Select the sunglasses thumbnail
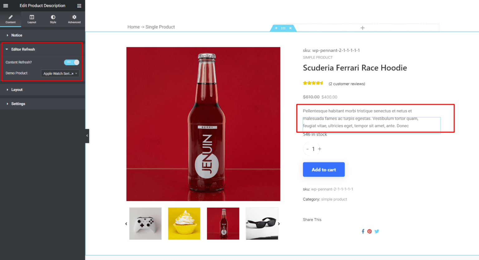The width and height of the screenshot is (479, 260). pos(262,223)
